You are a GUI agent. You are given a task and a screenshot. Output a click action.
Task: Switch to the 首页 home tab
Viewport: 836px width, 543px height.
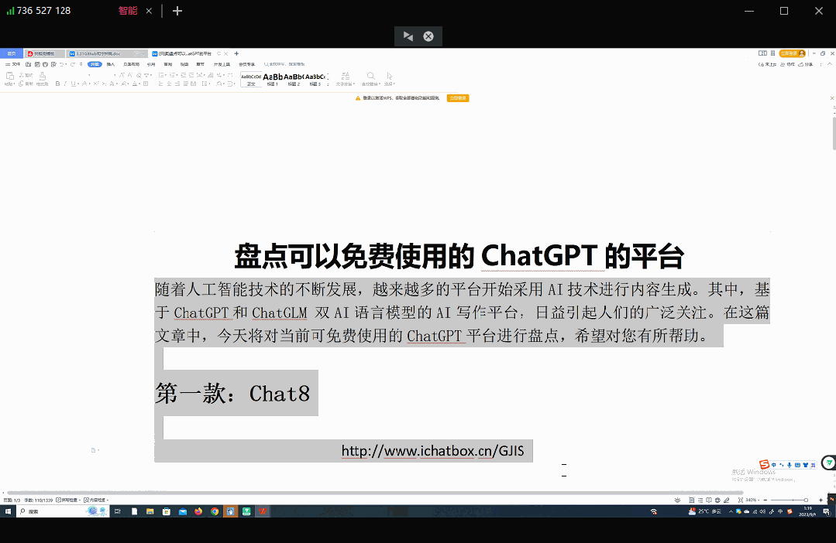(11, 54)
